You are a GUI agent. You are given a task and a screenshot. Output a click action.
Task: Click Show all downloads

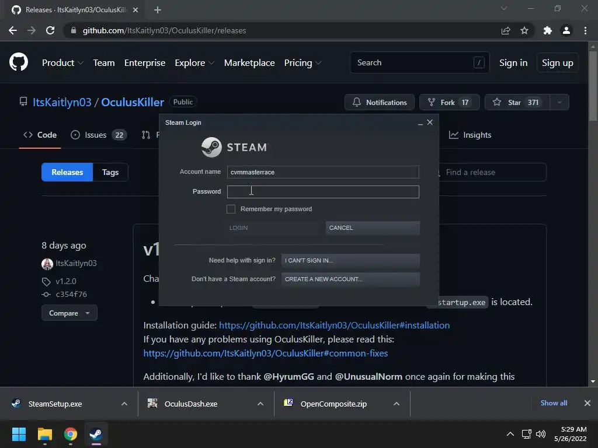554,403
